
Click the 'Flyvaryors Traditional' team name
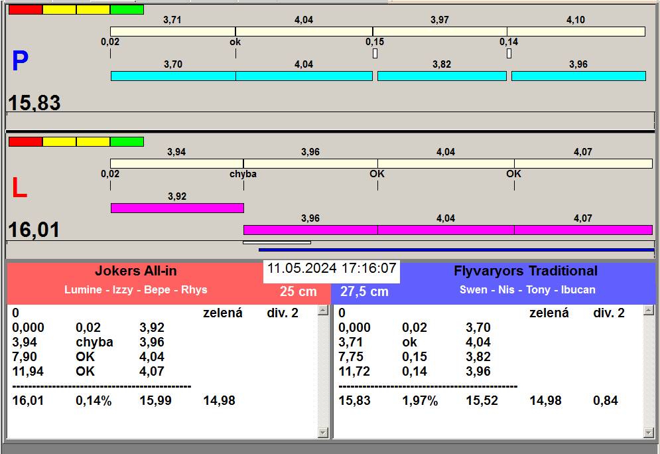click(x=525, y=271)
